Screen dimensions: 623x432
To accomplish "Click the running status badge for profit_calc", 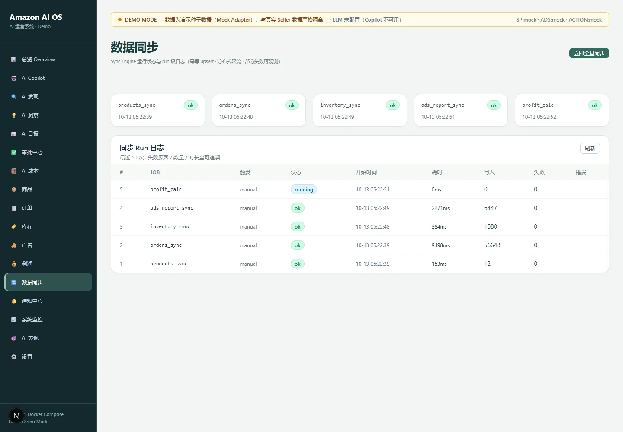I will (x=304, y=190).
